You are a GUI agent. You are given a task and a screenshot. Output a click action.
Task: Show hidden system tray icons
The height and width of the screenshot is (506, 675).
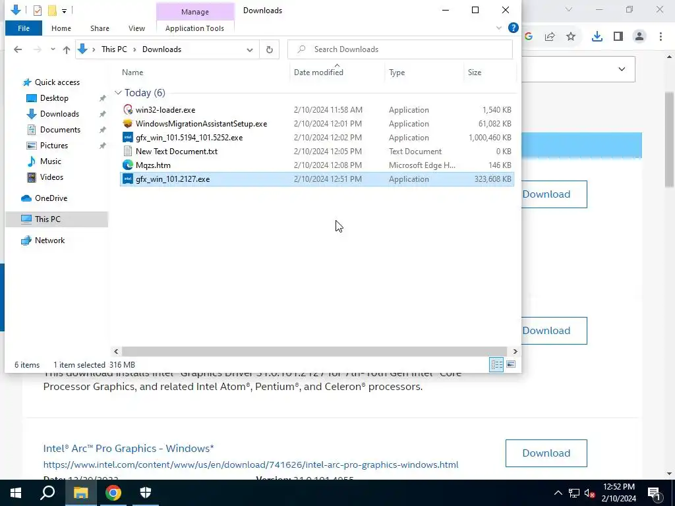pyautogui.click(x=558, y=493)
